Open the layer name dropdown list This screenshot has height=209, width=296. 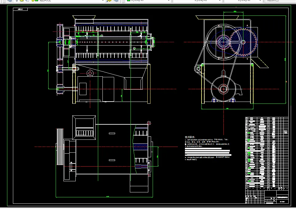click(x=103, y=1)
